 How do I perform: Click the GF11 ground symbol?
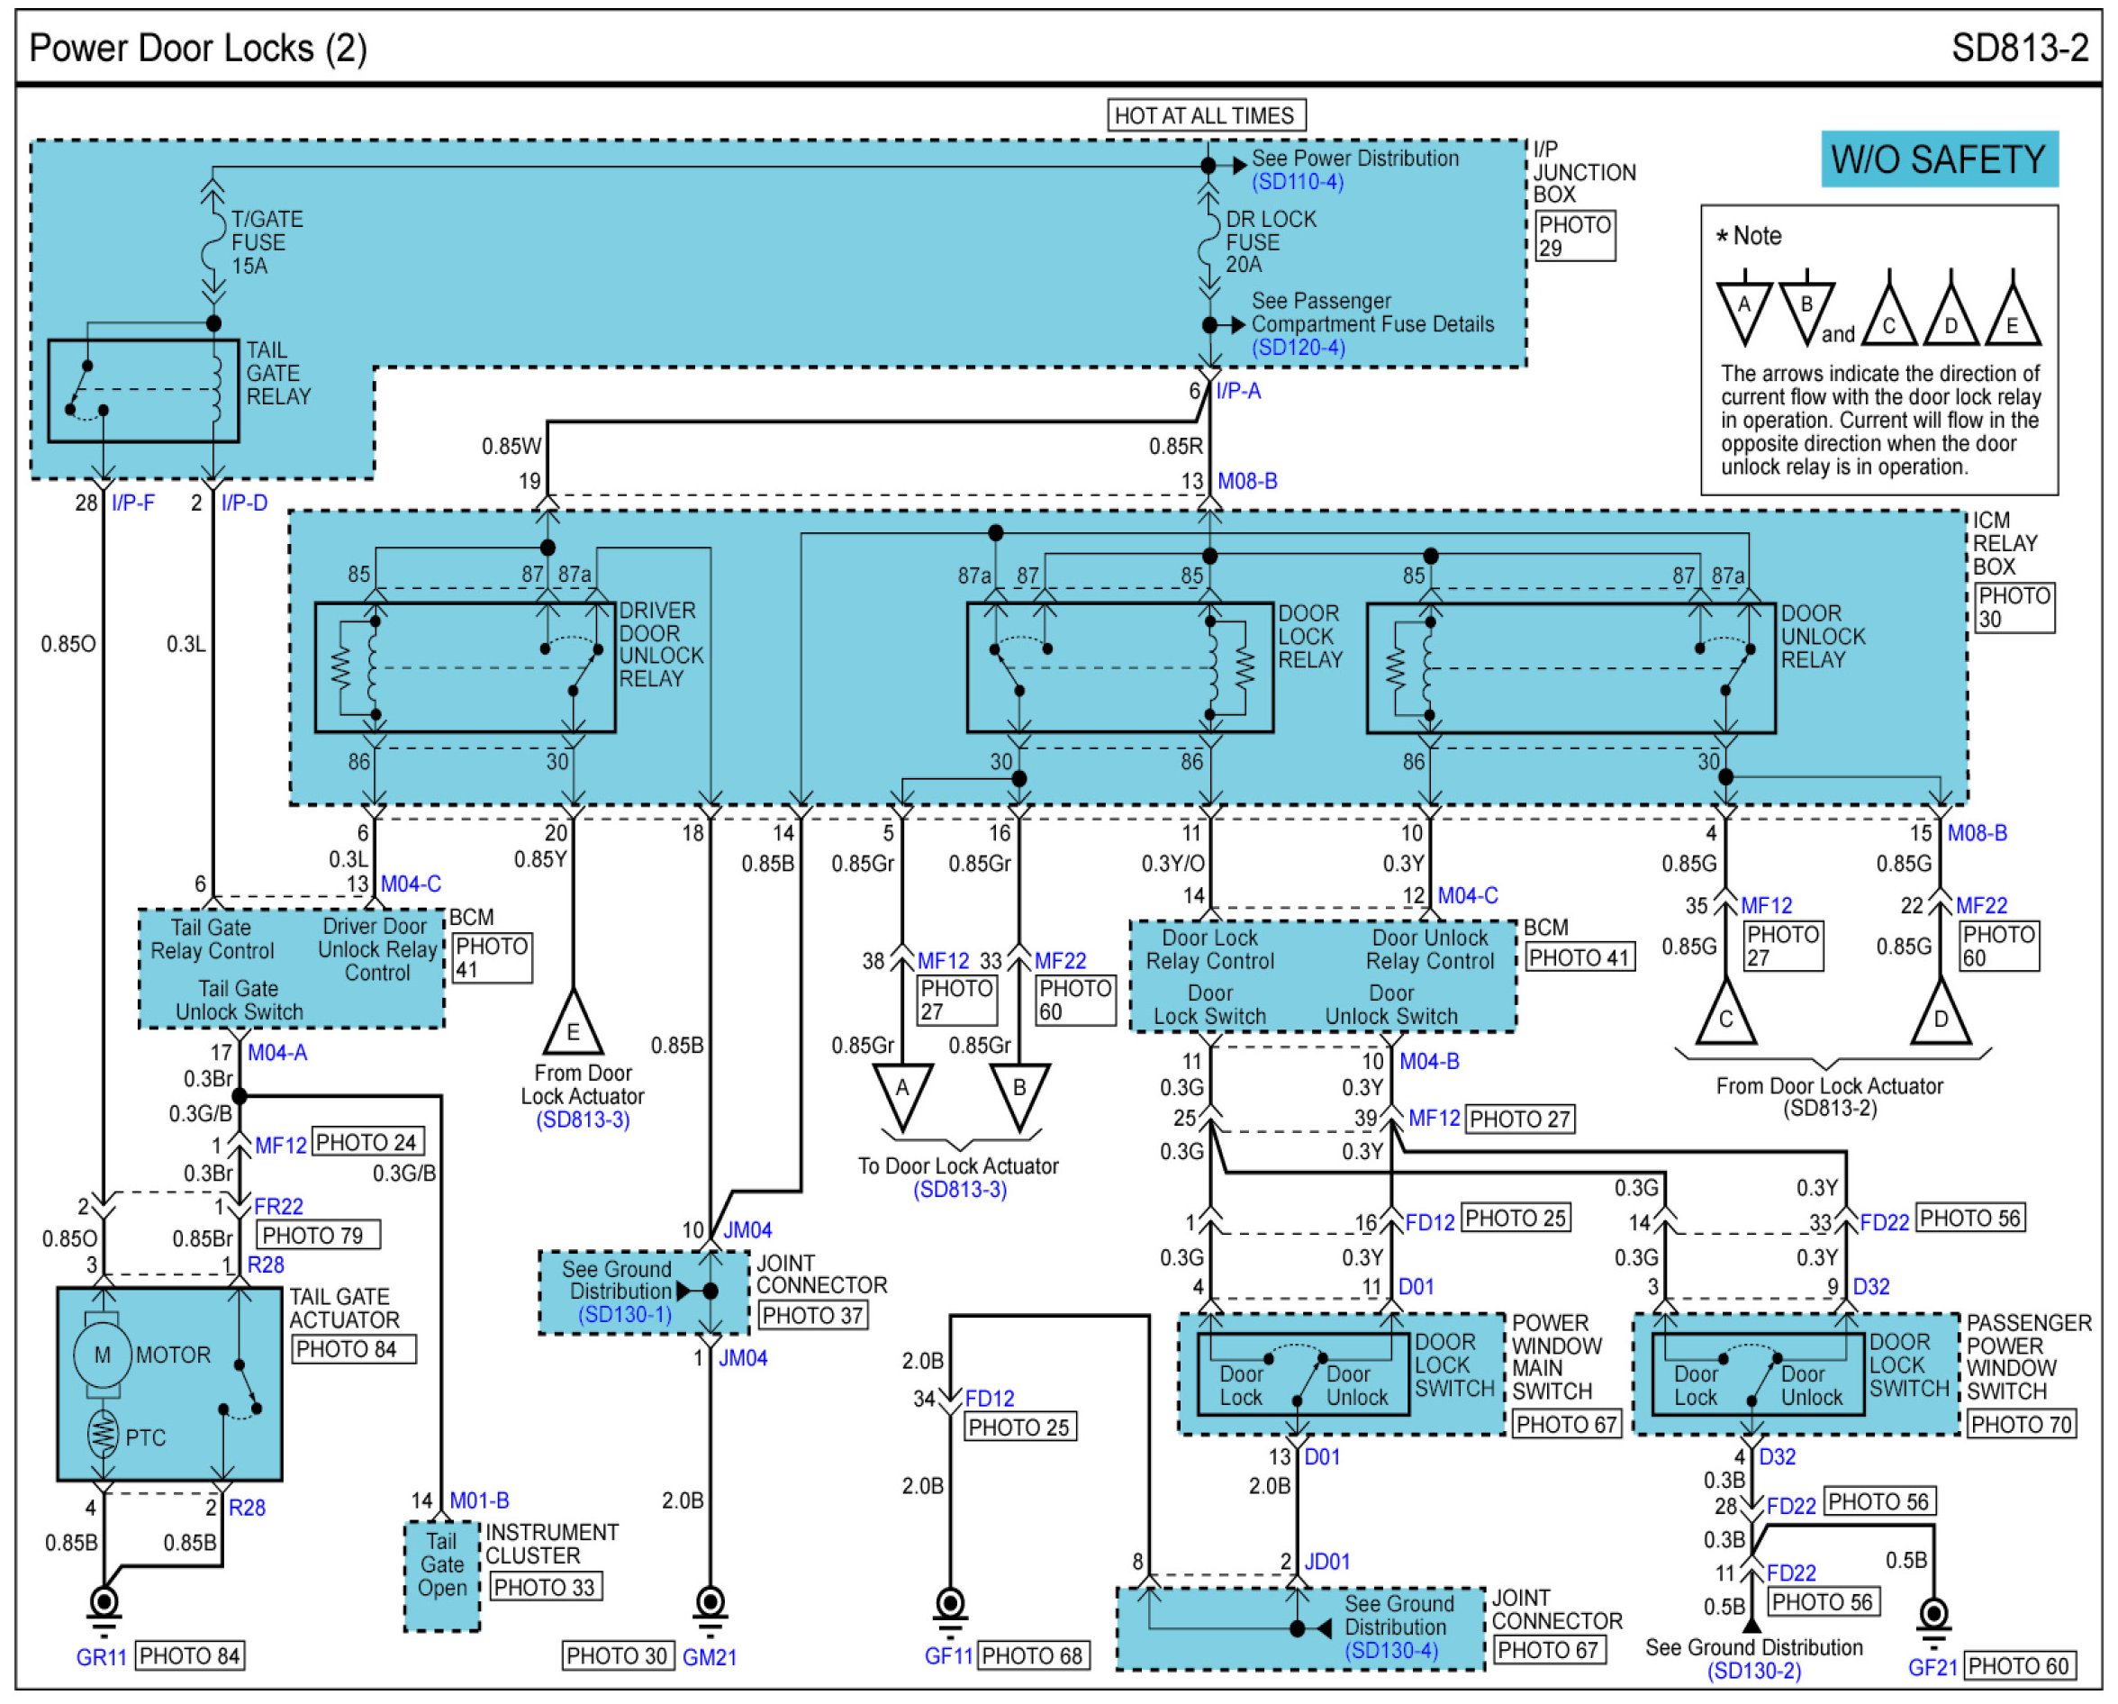tap(950, 1607)
